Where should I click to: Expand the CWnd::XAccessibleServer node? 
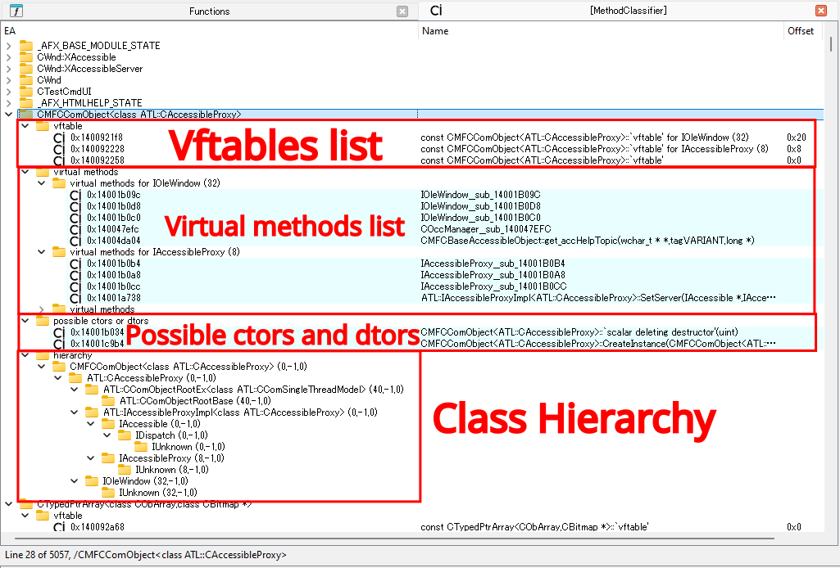(x=8, y=69)
